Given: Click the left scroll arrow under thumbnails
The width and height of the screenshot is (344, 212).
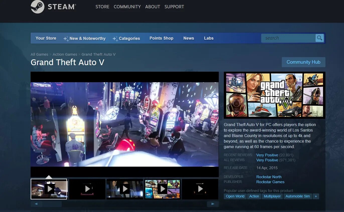Looking at the screenshot, I should [36, 204].
